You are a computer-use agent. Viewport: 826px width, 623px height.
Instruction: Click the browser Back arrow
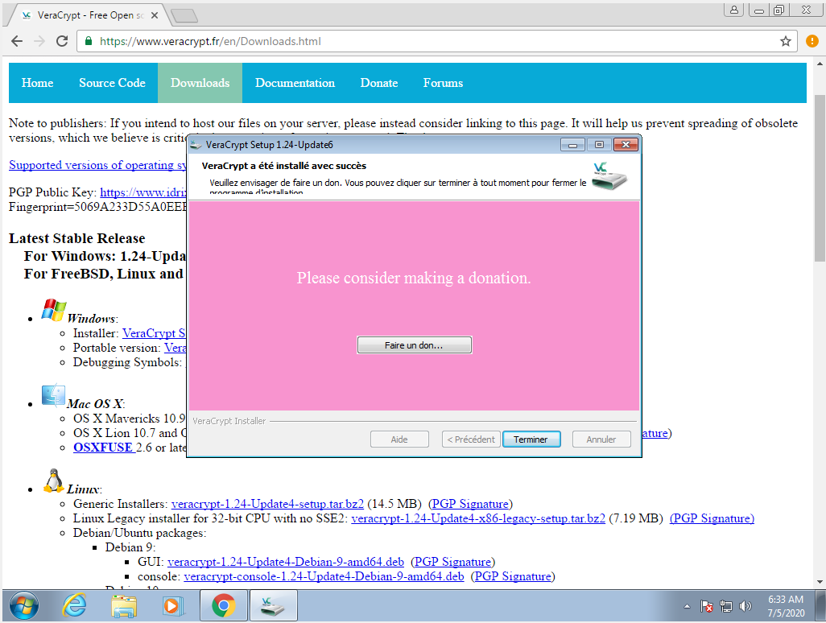point(17,41)
